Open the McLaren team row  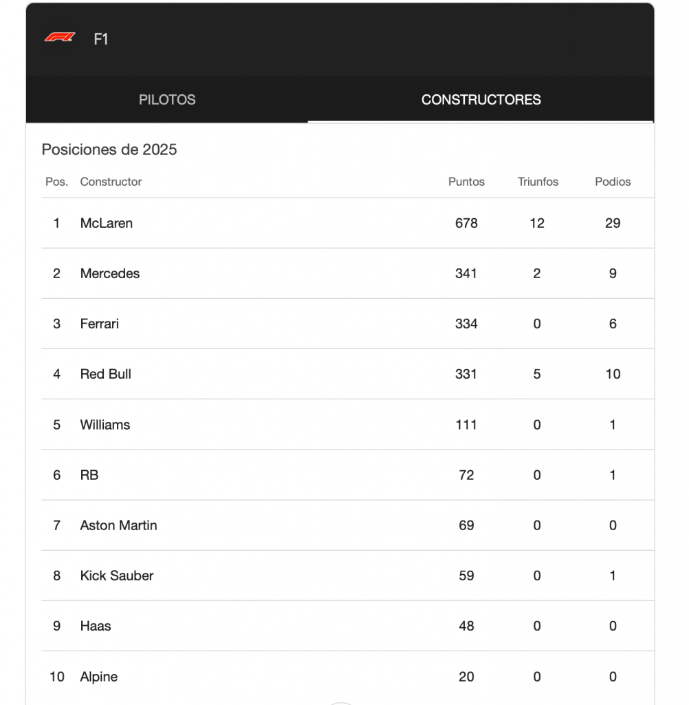click(x=107, y=223)
